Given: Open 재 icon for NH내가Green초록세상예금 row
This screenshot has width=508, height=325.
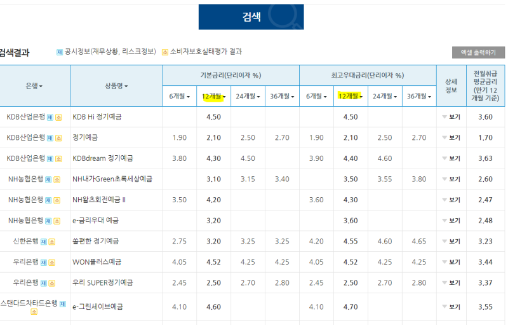Looking at the screenshot, I should 48,180.
